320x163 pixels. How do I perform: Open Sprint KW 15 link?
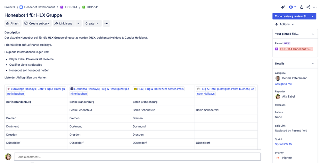tap(283, 144)
